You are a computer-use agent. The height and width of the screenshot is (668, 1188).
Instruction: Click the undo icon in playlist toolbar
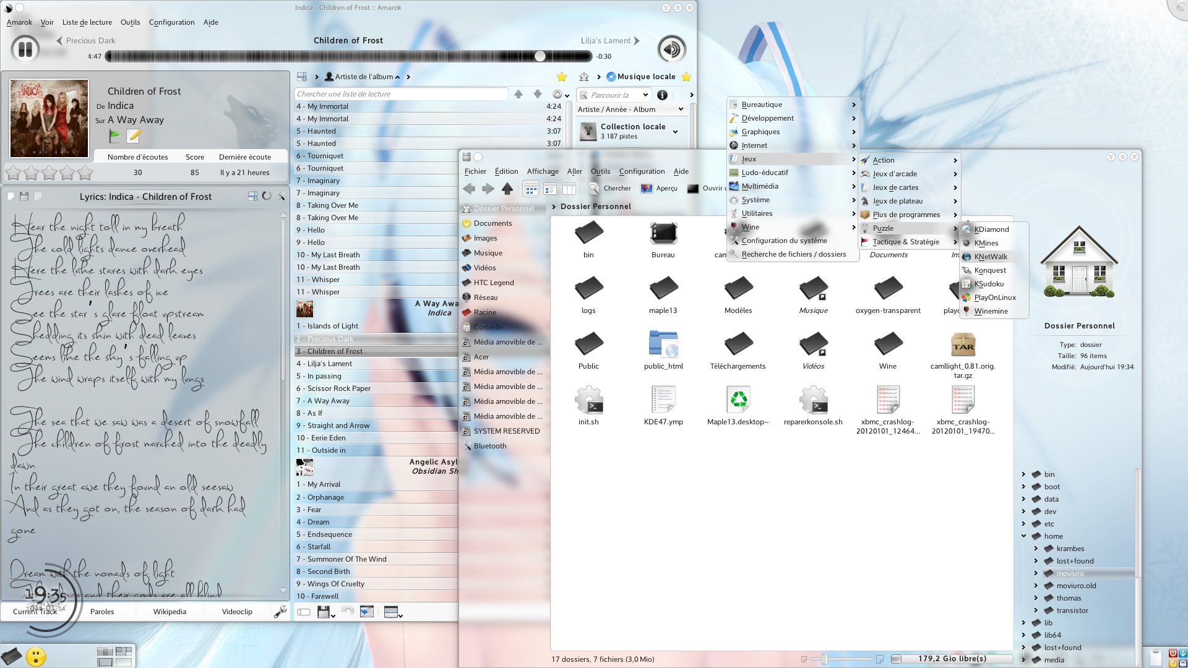click(x=348, y=612)
